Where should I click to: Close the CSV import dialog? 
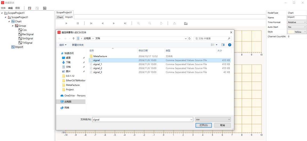[x=231, y=32]
